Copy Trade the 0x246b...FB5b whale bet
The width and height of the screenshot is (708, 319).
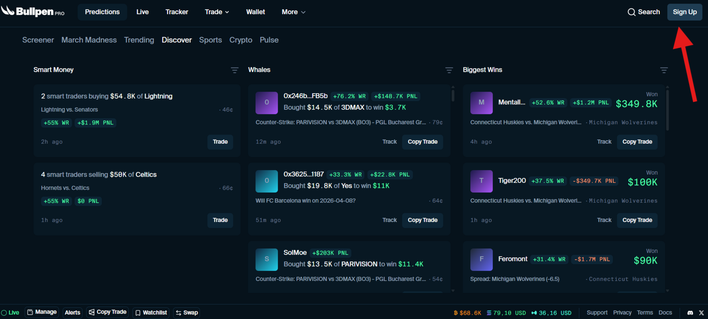[x=423, y=142]
